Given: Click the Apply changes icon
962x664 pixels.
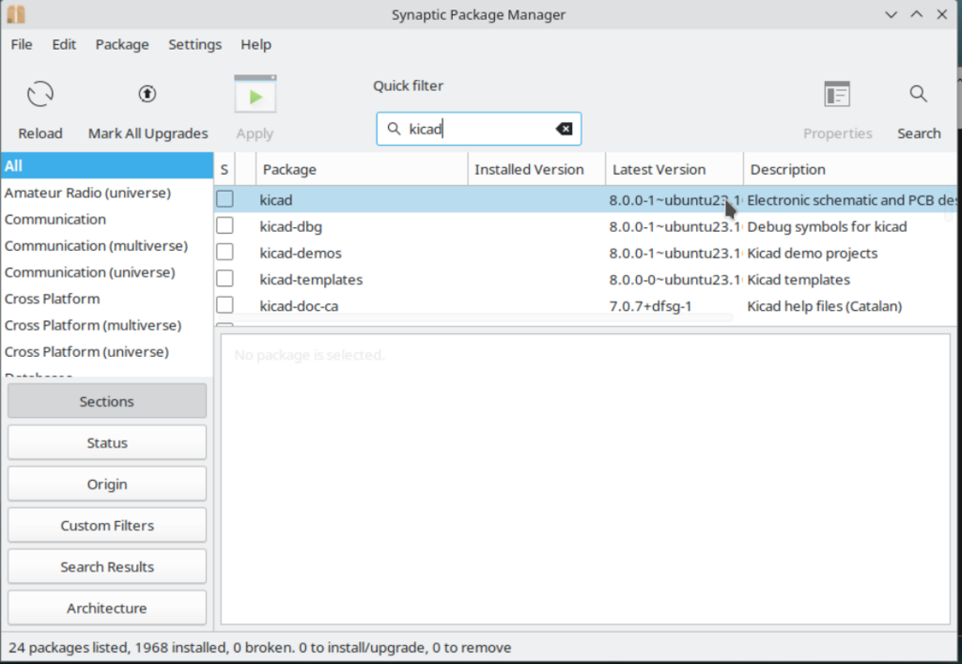Looking at the screenshot, I should 255,96.
